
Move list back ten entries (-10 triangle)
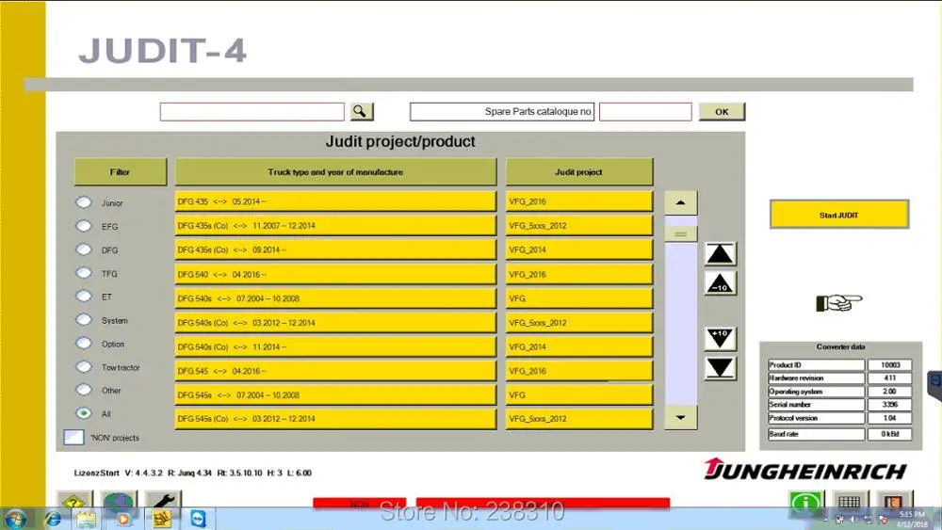[720, 284]
